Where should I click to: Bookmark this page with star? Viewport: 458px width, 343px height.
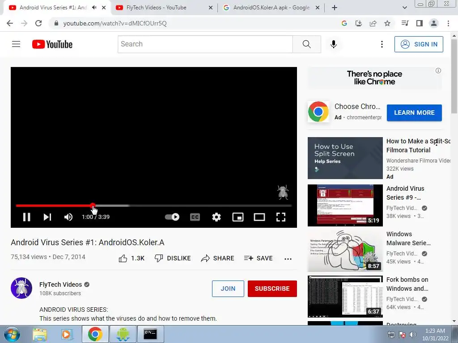387,23
